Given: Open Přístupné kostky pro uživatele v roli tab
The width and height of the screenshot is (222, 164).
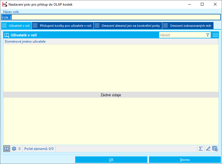Looking at the screenshot, I should tap(63, 26).
